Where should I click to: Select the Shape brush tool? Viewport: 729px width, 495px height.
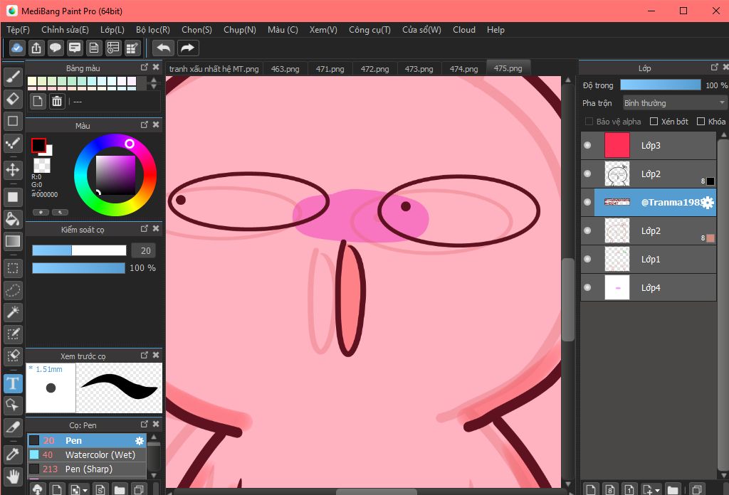point(13,121)
